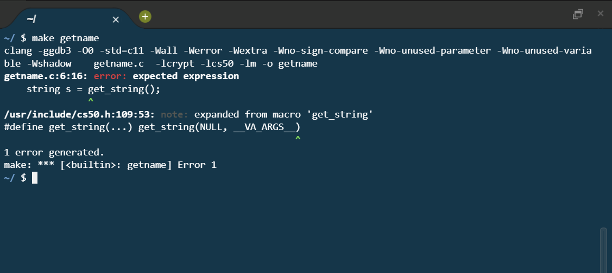Click the 'make getname' command text
Screen dimensions: 612x273
(66, 38)
